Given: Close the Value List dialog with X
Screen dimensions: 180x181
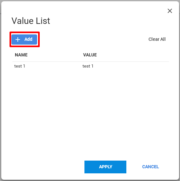Looking at the screenshot, I should [x=170, y=11].
